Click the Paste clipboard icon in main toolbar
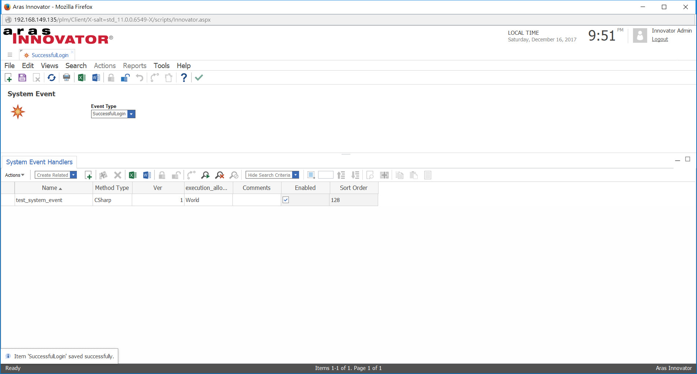 [169, 78]
